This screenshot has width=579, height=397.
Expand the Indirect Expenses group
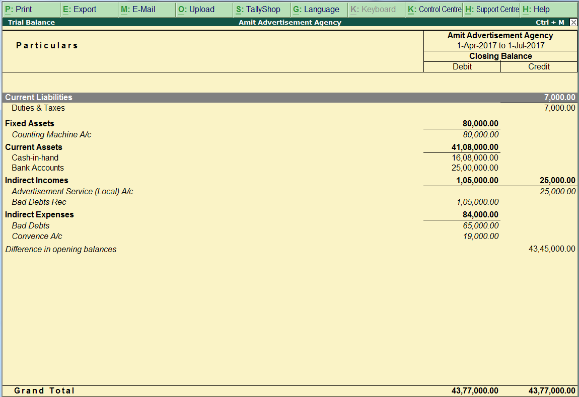[x=39, y=214]
